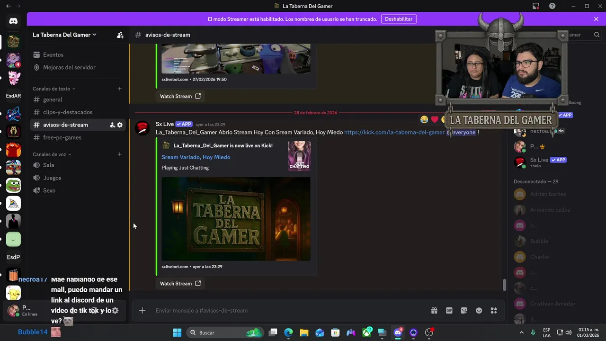Select La Taberna Del Gamer server icon
Image resolution: width=606 pixels, height=341 pixels.
(13, 42)
